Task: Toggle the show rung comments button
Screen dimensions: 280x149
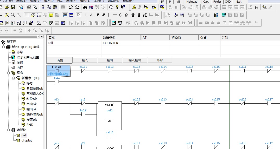Action: pos(39,15)
